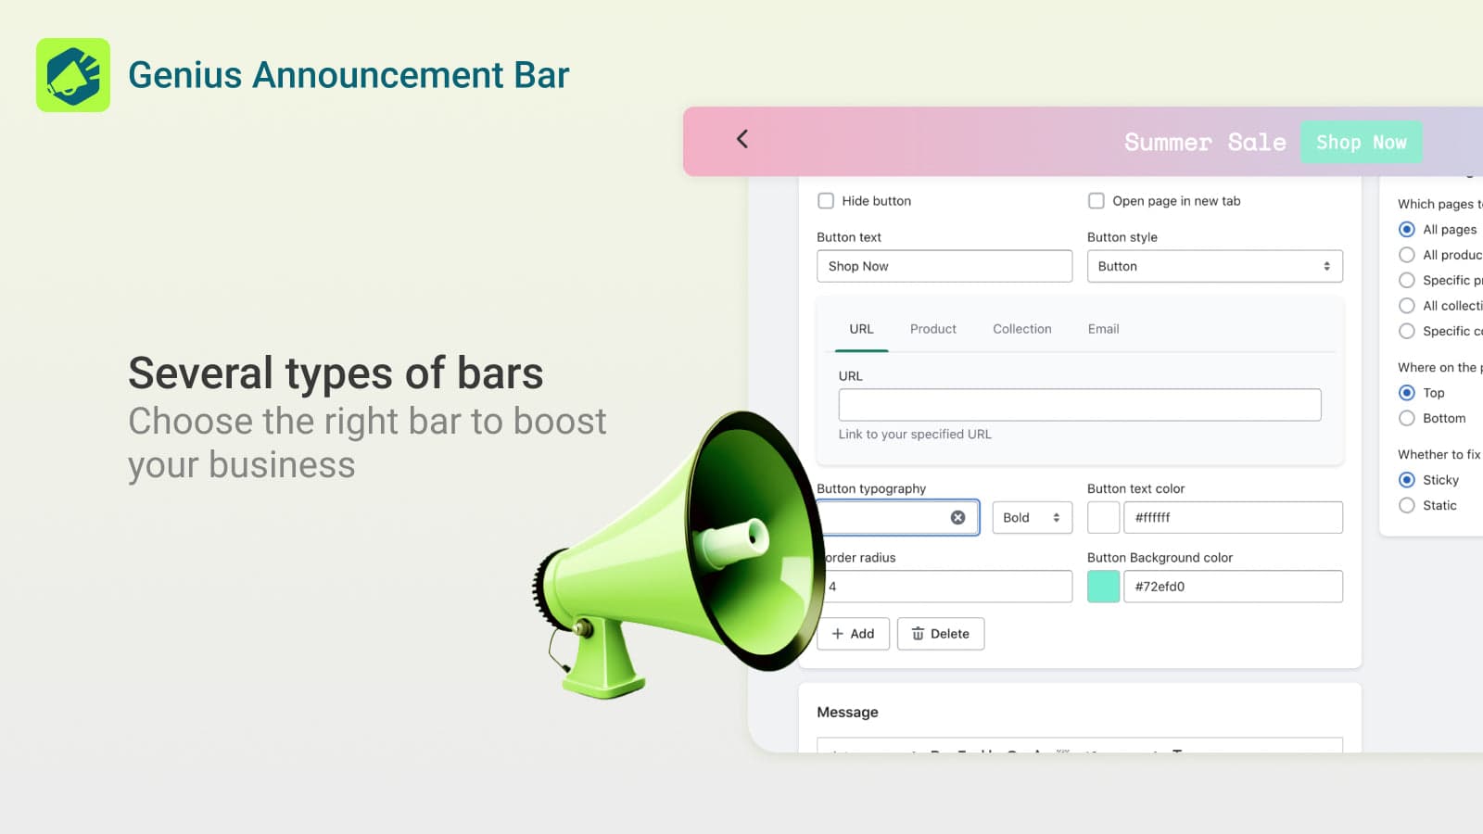
Task: Choose the Static bar option
Action: pos(1407,506)
